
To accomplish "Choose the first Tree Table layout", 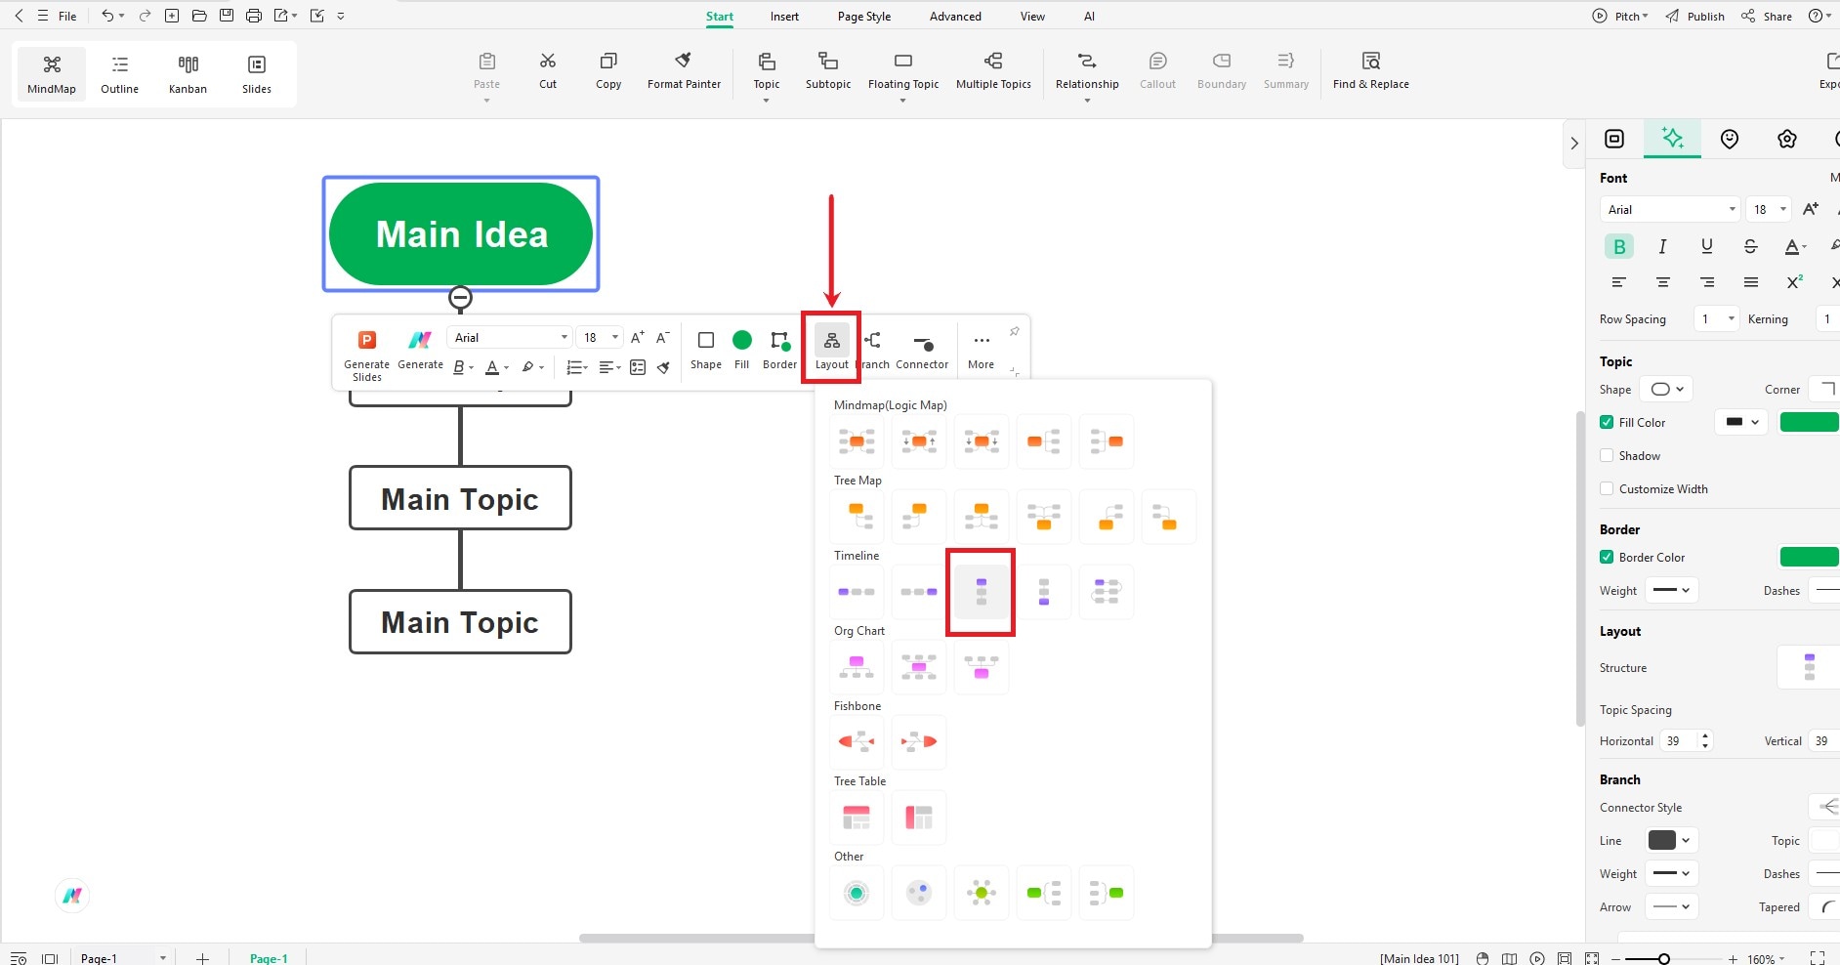I will click(x=857, y=817).
